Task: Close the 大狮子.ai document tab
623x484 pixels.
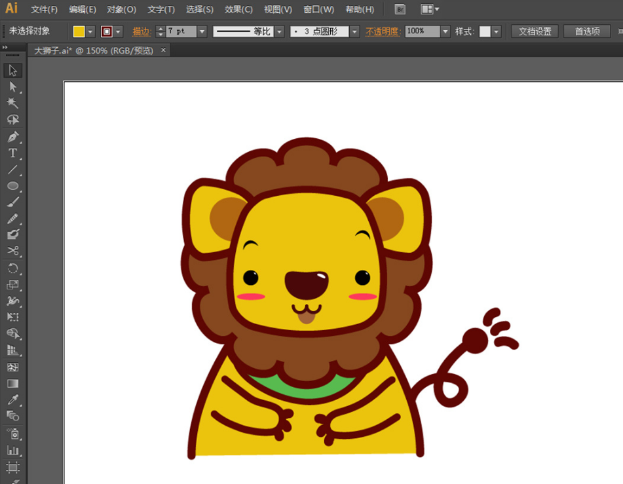Action: pos(163,50)
